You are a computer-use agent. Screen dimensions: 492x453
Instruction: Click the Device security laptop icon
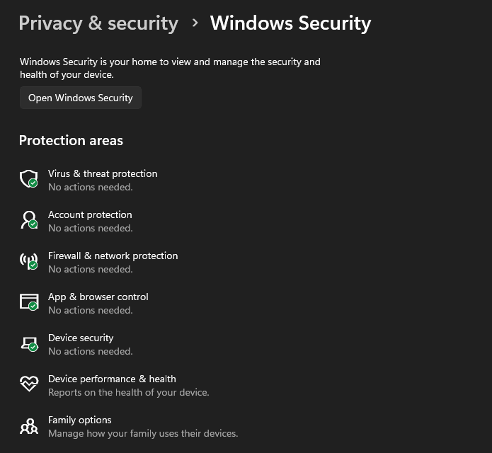pos(28,343)
